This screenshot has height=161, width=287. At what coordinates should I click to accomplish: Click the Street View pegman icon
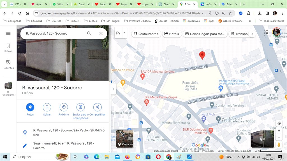(279, 145)
